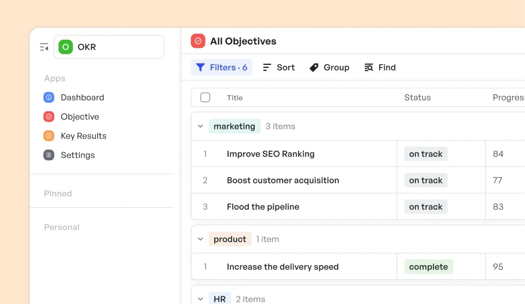Click the 1 item count for product
The image size is (525, 304).
click(x=267, y=239)
